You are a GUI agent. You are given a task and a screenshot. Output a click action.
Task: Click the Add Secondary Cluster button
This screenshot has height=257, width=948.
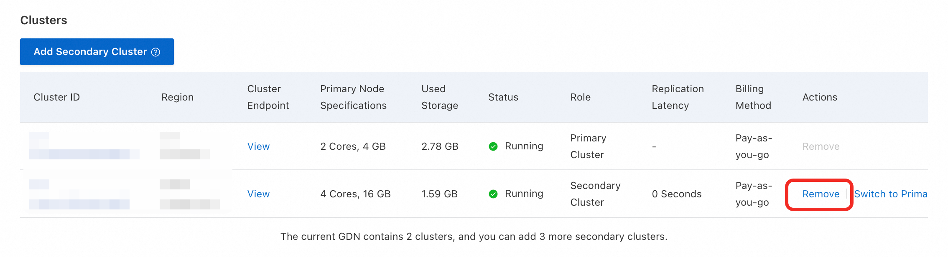[90, 52]
